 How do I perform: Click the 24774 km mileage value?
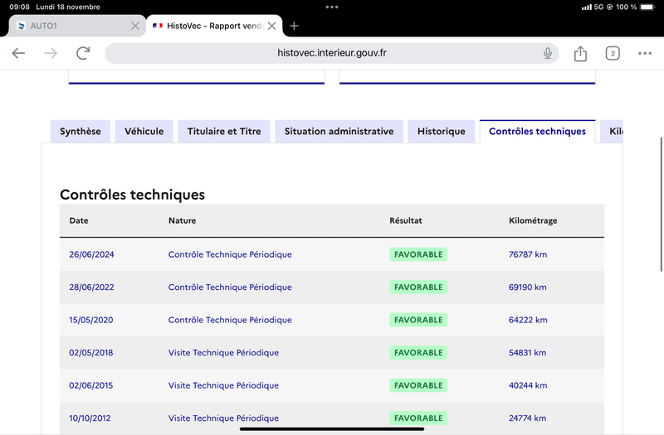tap(527, 418)
